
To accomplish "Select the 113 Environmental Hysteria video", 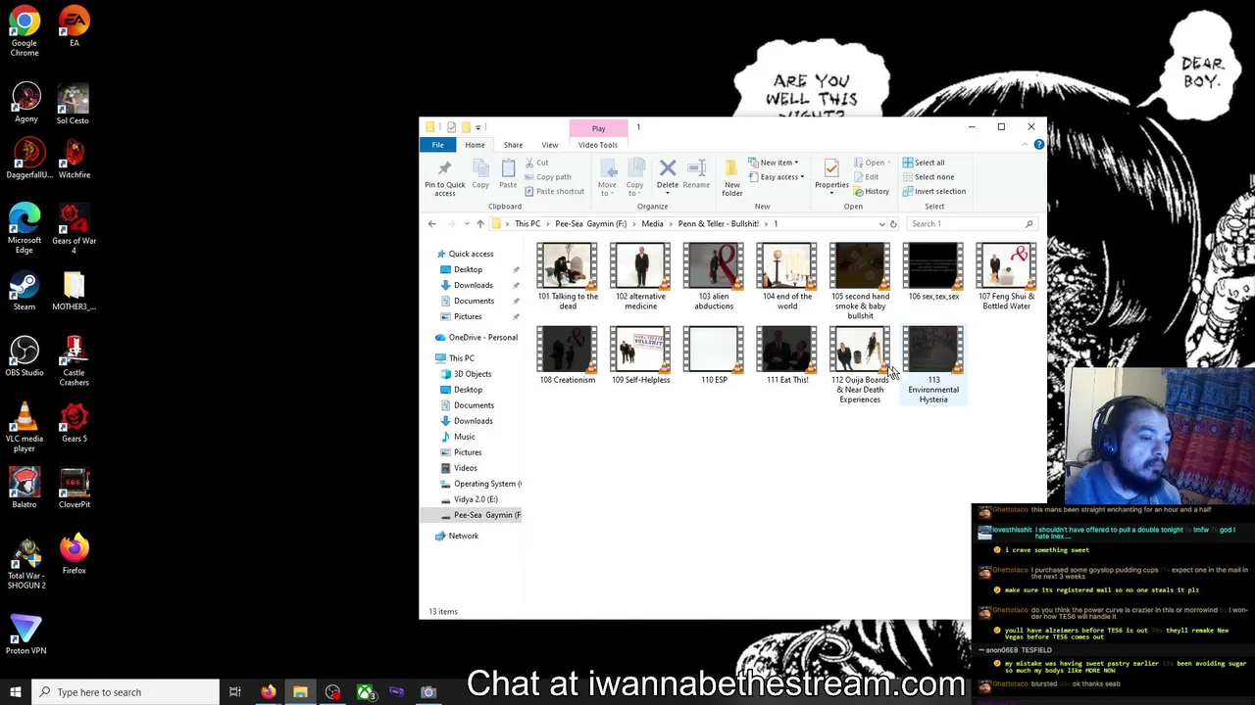I will tap(933, 365).
